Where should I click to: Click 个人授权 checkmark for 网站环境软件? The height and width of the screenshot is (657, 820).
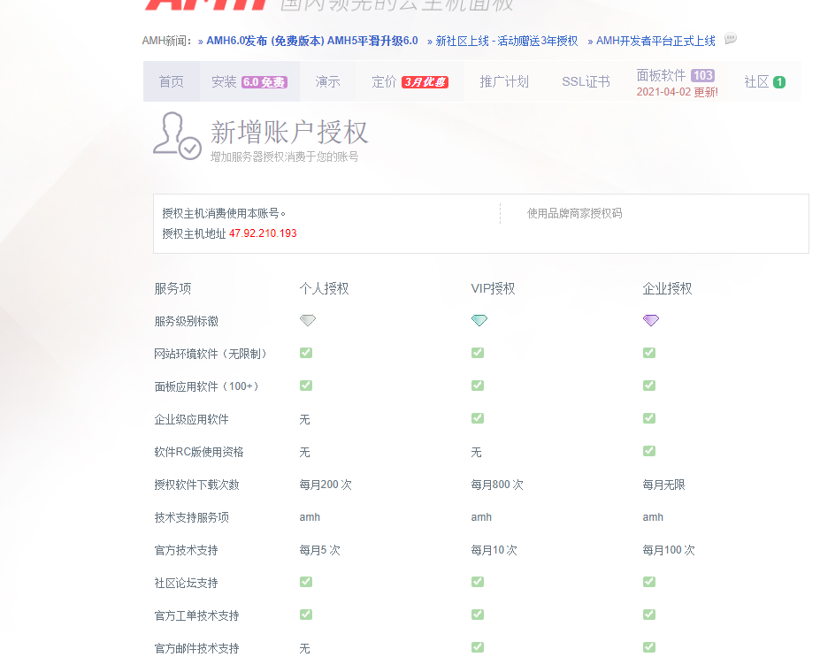tap(305, 353)
